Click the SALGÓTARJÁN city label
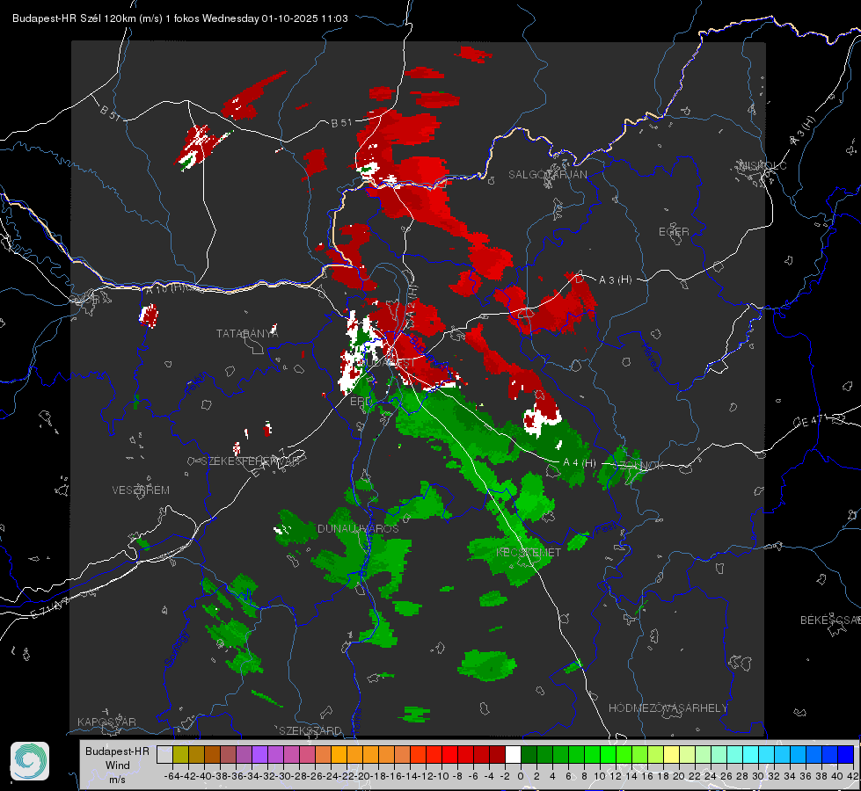The height and width of the screenshot is (791, 861). coord(547,175)
